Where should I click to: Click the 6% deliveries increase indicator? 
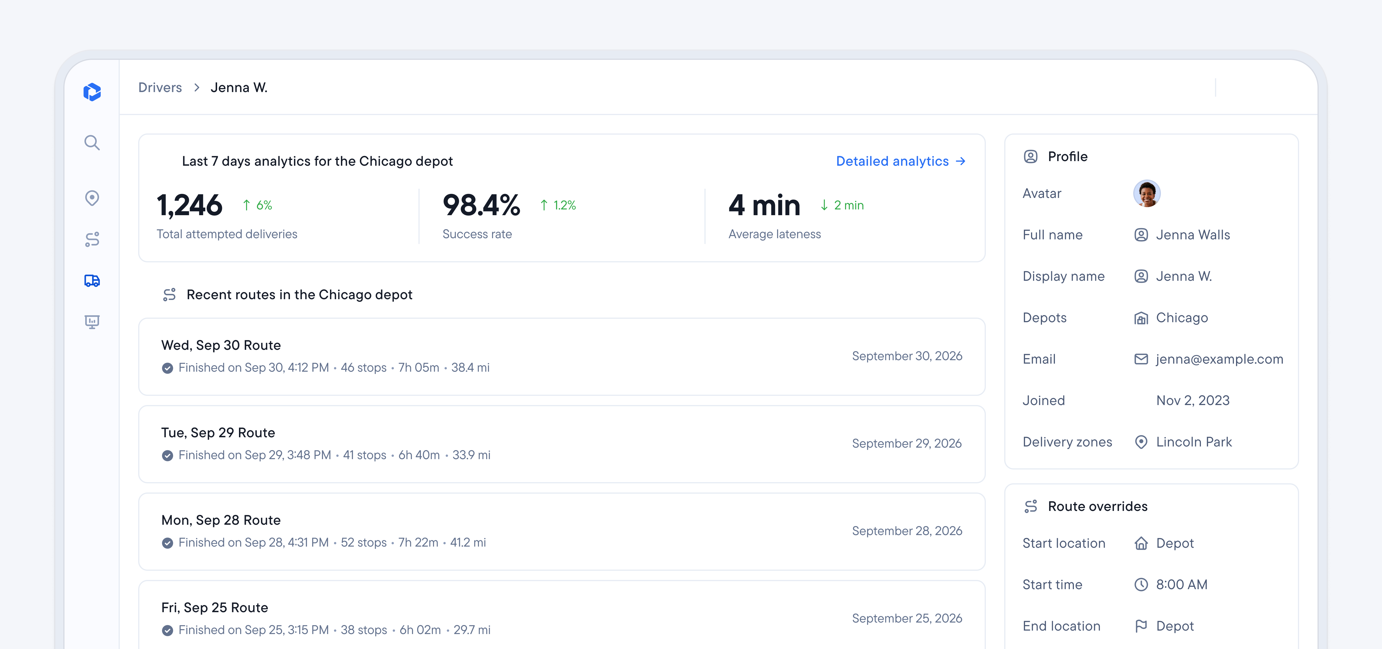point(257,205)
